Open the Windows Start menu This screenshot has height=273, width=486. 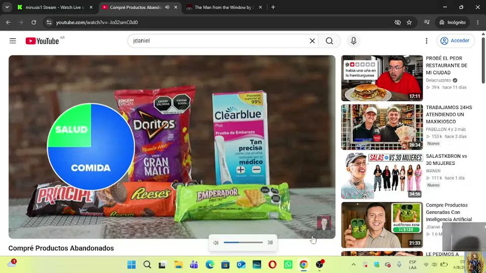click(131, 265)
